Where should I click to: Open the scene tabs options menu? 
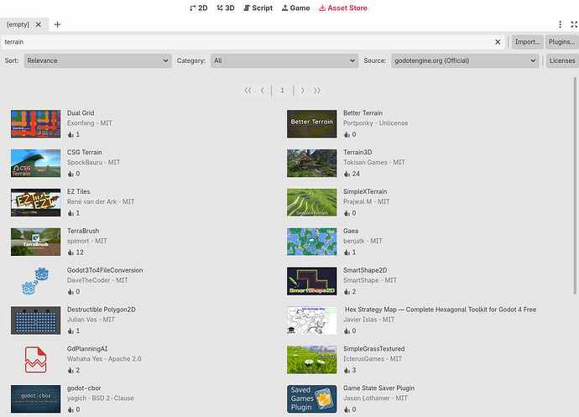click(x=561, y=24)
